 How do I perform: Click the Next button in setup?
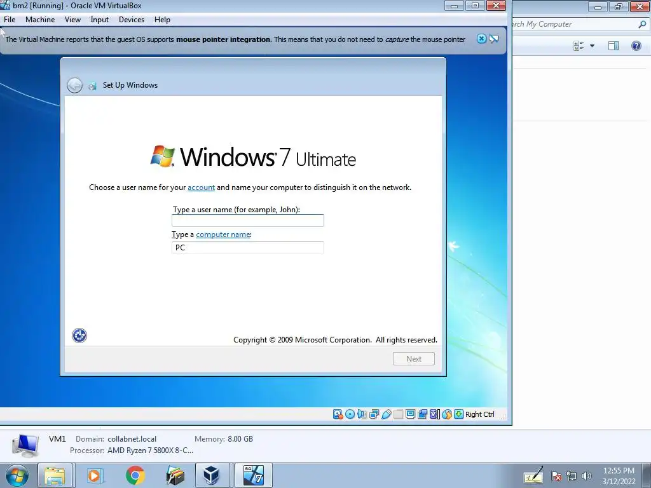413,358
